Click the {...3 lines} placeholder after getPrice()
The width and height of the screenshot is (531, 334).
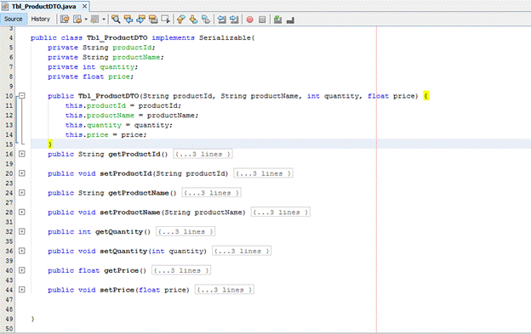click(181, 270)
